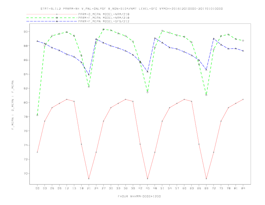Click the 70 tick label on the y-axis
265x205 pixels.
pyautogui.click(x=26, y=174)
